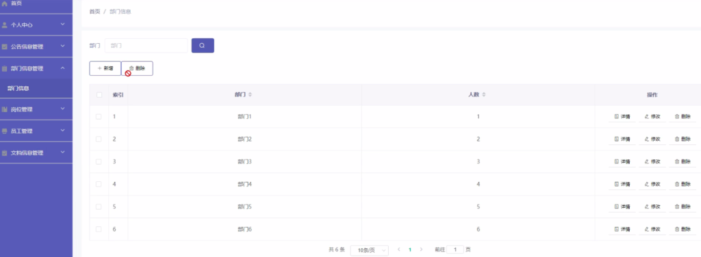Expand the 公告信息管理 menu

(x=36, y=46)
